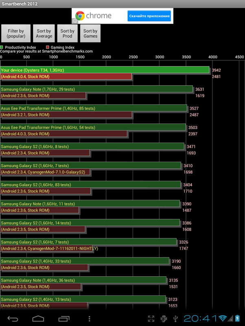Open the recent apps icon
This screenshot has width=245, height=326.
point(64,319)
